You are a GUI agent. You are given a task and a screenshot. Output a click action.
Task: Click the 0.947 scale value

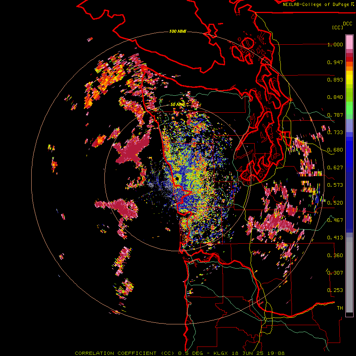(x=335, y=62)
